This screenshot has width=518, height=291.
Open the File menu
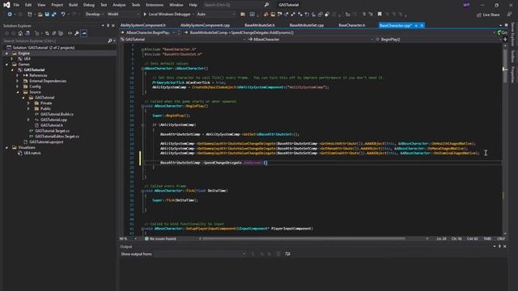coord(16,5)
